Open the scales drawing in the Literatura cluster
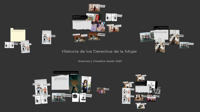 [x=152, y=85]
